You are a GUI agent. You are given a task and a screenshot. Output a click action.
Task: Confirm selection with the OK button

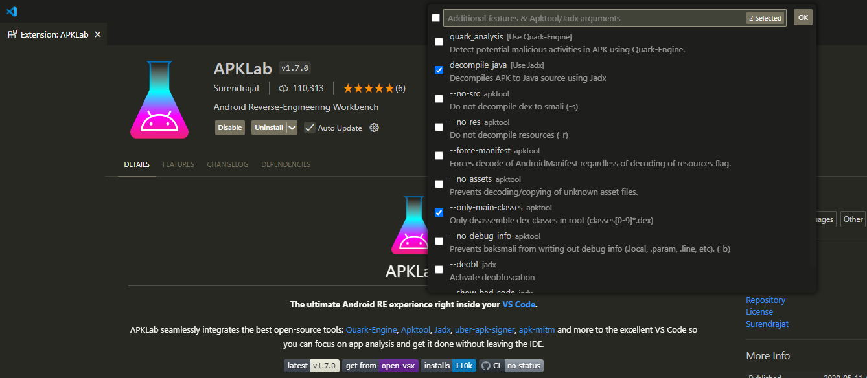click(x=803, y=17)
